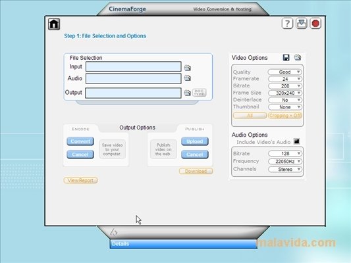Screen dimensions: 351x263
Task: Open Frame Size dropdown showing 320x240
Action: point(284,93)
